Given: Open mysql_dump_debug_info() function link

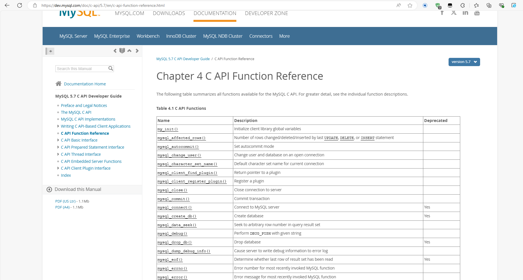Looking at the screenshot, I should pyautogui.click(x=184, y=251).
